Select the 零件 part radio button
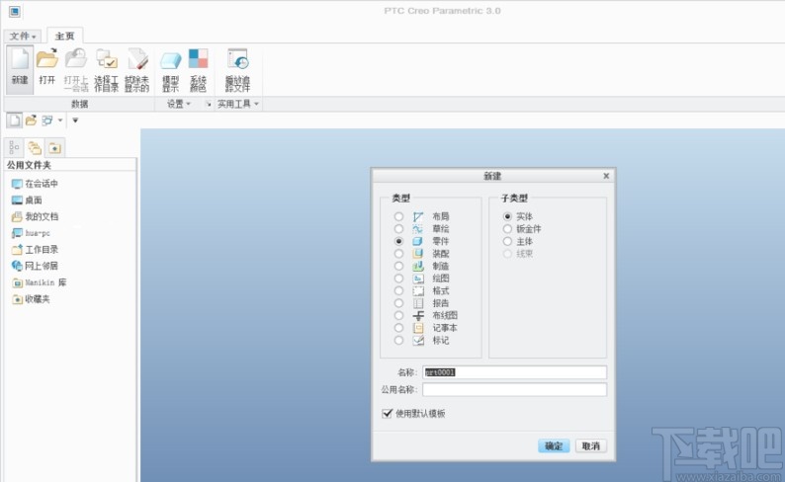 coord(398,241)
